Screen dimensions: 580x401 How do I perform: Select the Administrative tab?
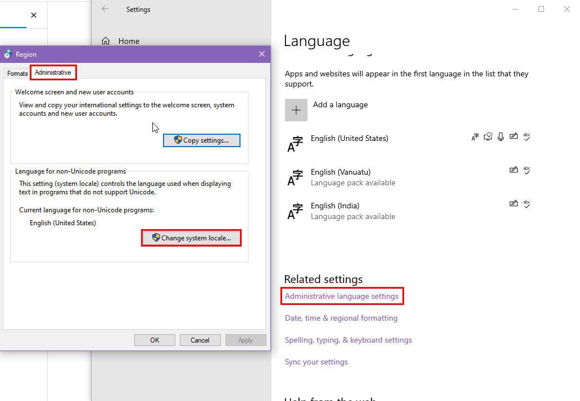pyautogui.click(x=53, y=72)
